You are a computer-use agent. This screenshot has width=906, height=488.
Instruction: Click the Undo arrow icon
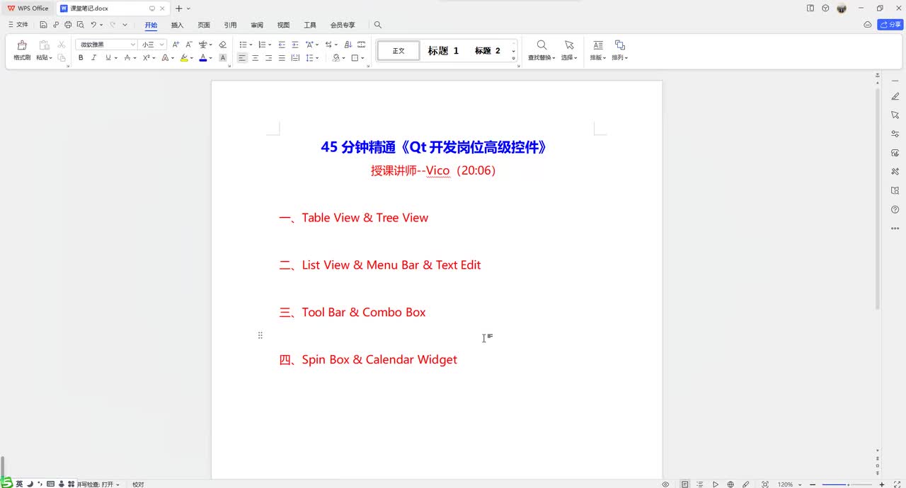93,25
